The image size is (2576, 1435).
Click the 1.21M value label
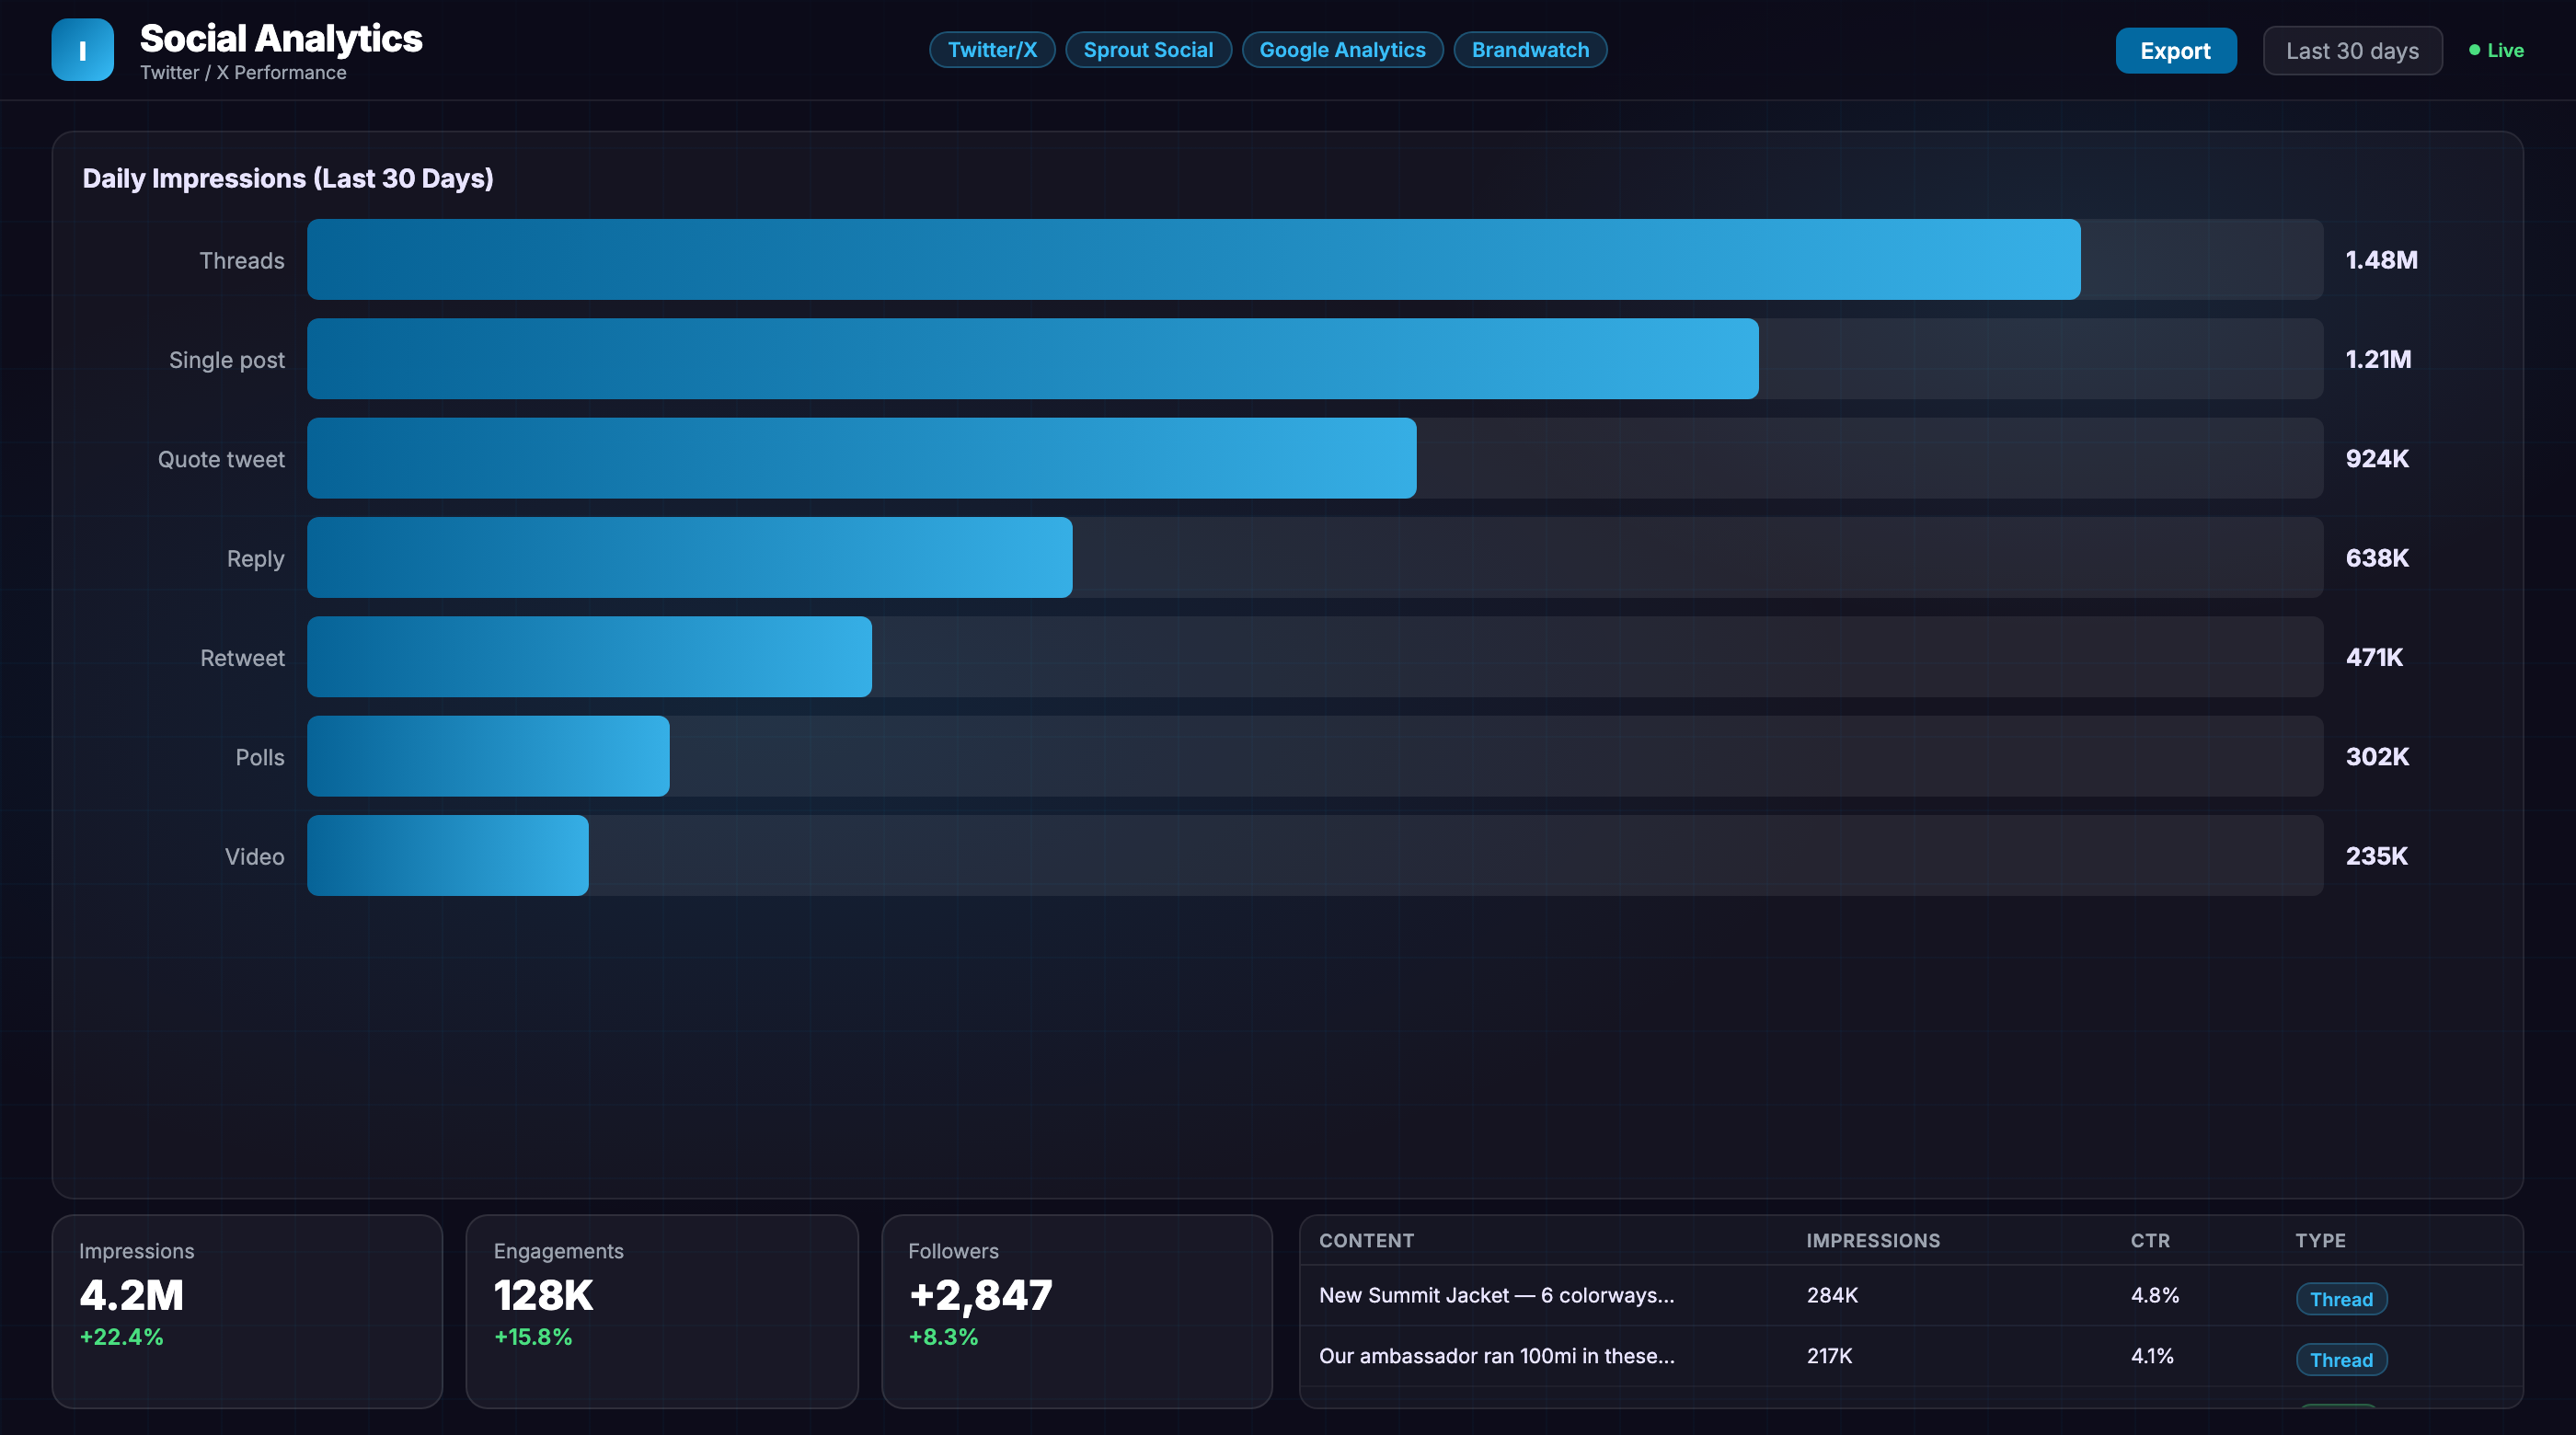[x=2378, y=359]
